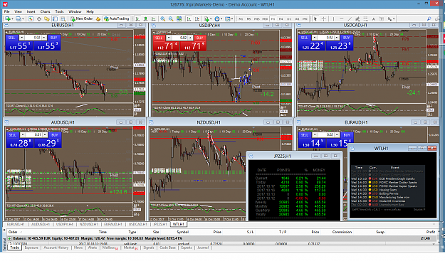Screen dimensions: 445x261
Task: Open the Strategy Tester icon
Action: (63, 18)
